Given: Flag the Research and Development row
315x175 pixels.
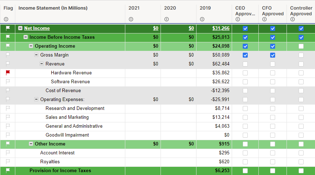Looking at the screenshot, I should [8, 108].
